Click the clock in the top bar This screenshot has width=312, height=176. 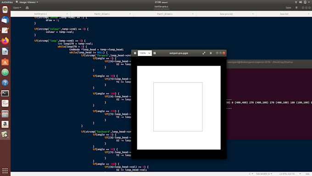click(x=161, y=2)
